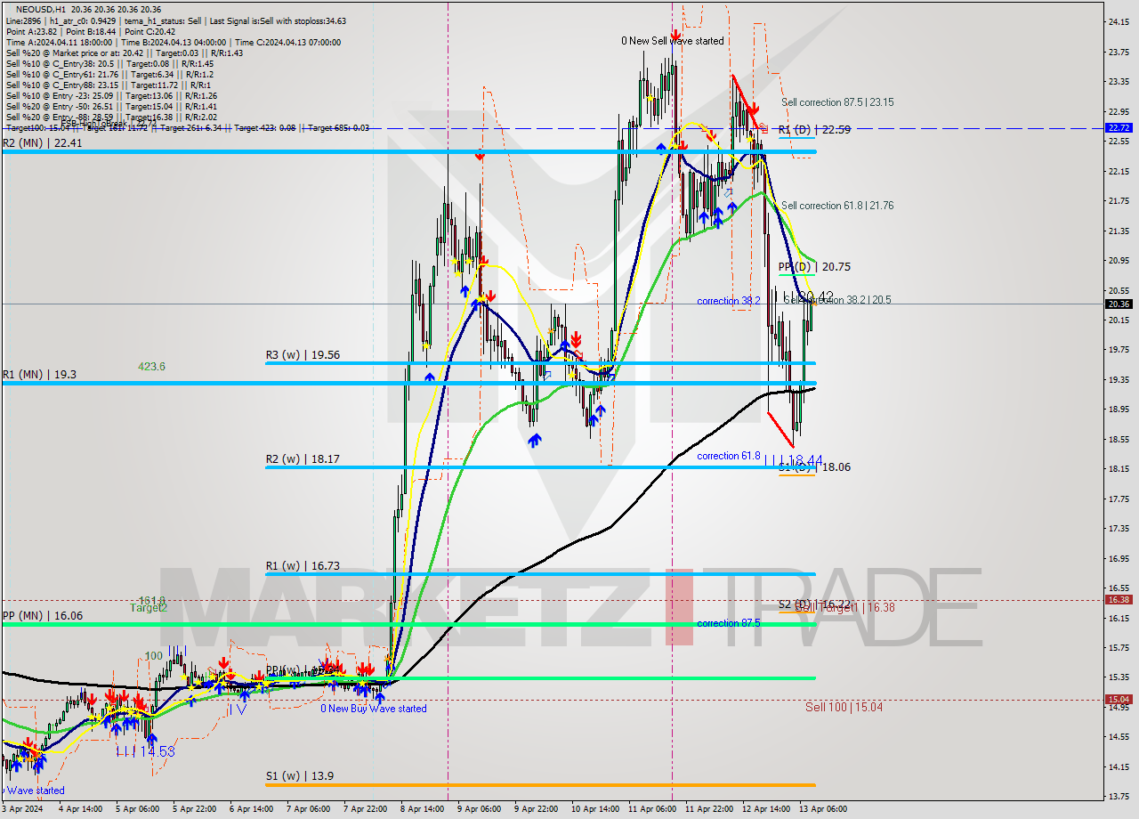
Task: Click the 19.35 price axis value
Action: (x=1119, y=379)
